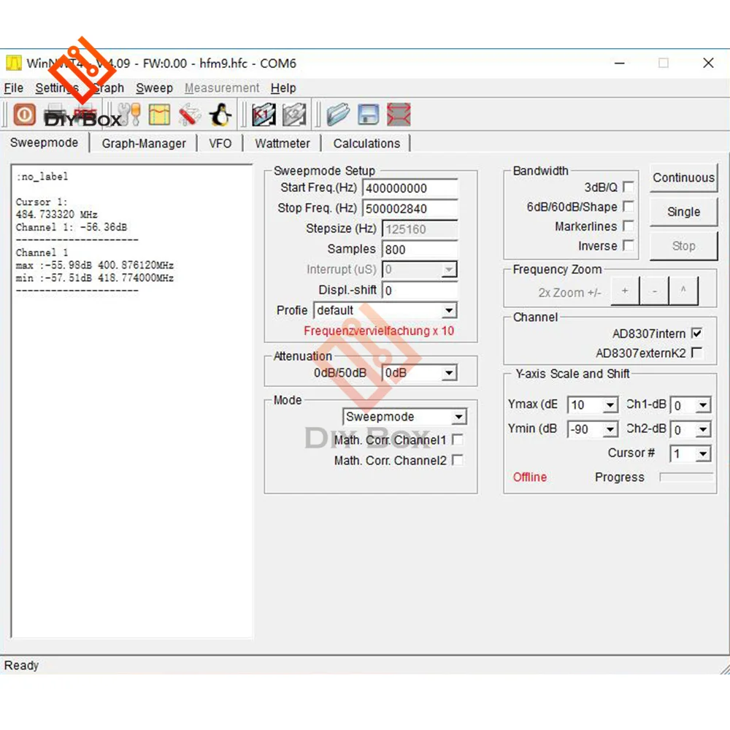Click the red Swiss army knife icon
This screenshot has height=730, width=730.
click(x=190, y=115)
